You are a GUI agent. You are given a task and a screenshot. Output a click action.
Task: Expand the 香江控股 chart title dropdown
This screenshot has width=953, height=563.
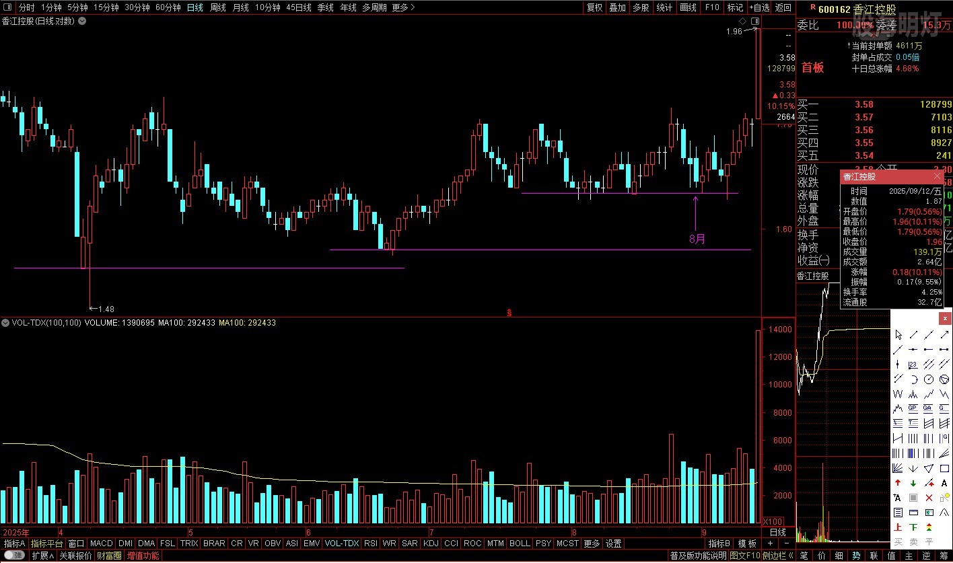pyautogui.click(x=82, y=21)
